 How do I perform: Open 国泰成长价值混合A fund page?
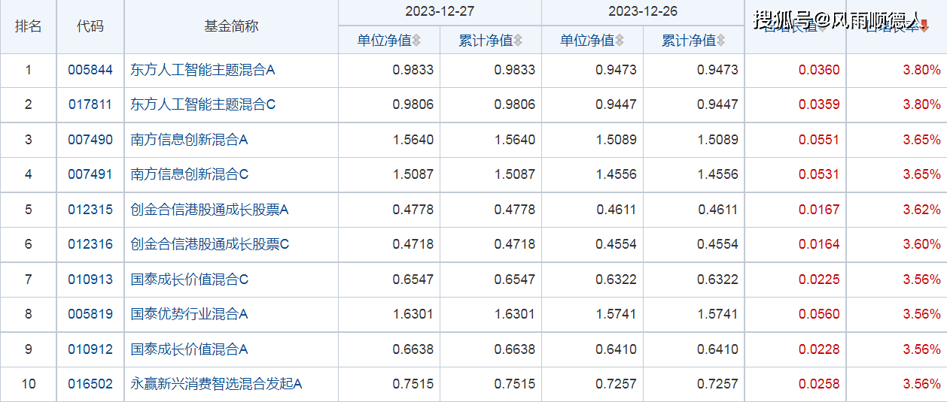(x=190, y=349)
